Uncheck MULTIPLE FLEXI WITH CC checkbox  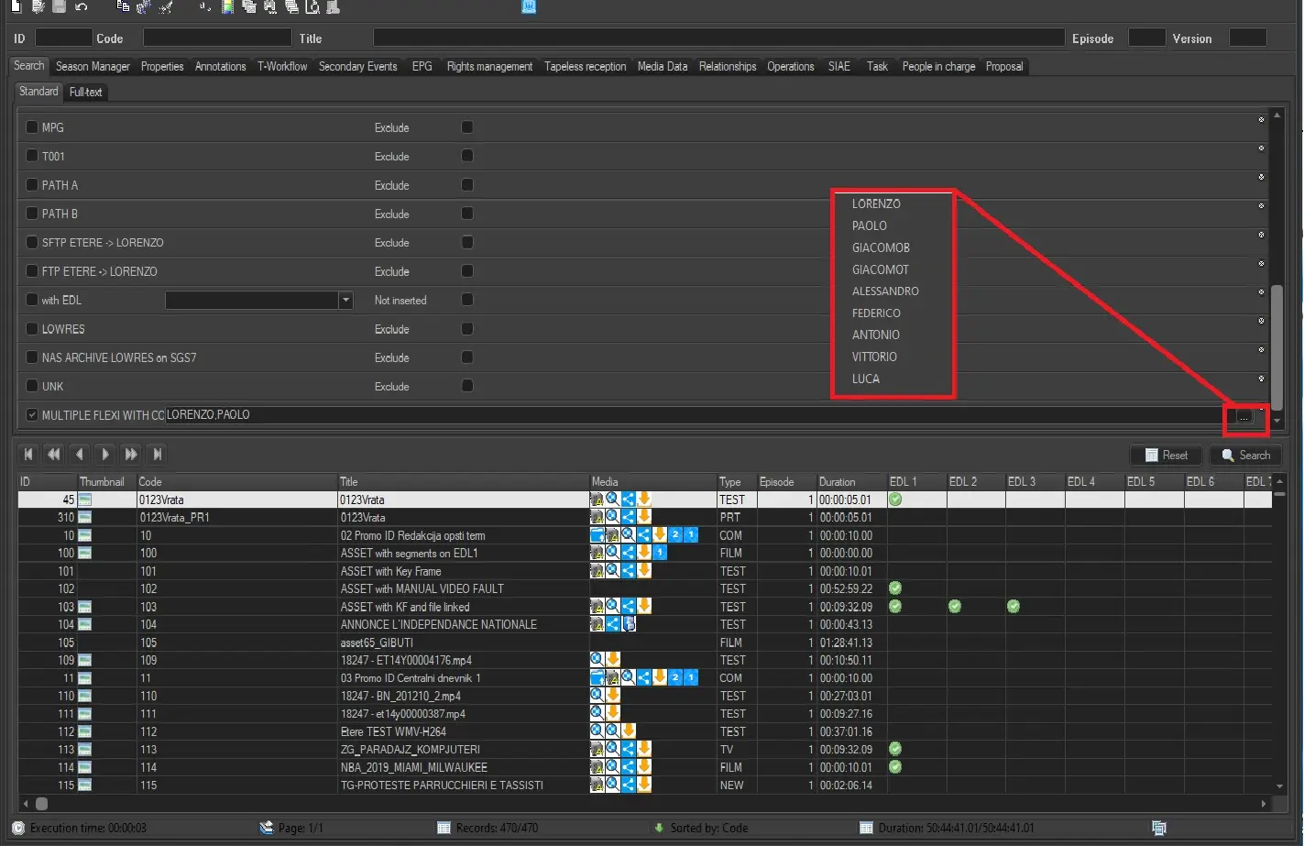pos(32,415)
